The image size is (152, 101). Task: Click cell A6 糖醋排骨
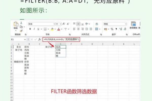19,62
